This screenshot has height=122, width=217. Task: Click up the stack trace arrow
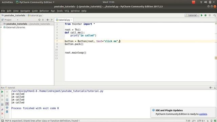pos(7,92)
